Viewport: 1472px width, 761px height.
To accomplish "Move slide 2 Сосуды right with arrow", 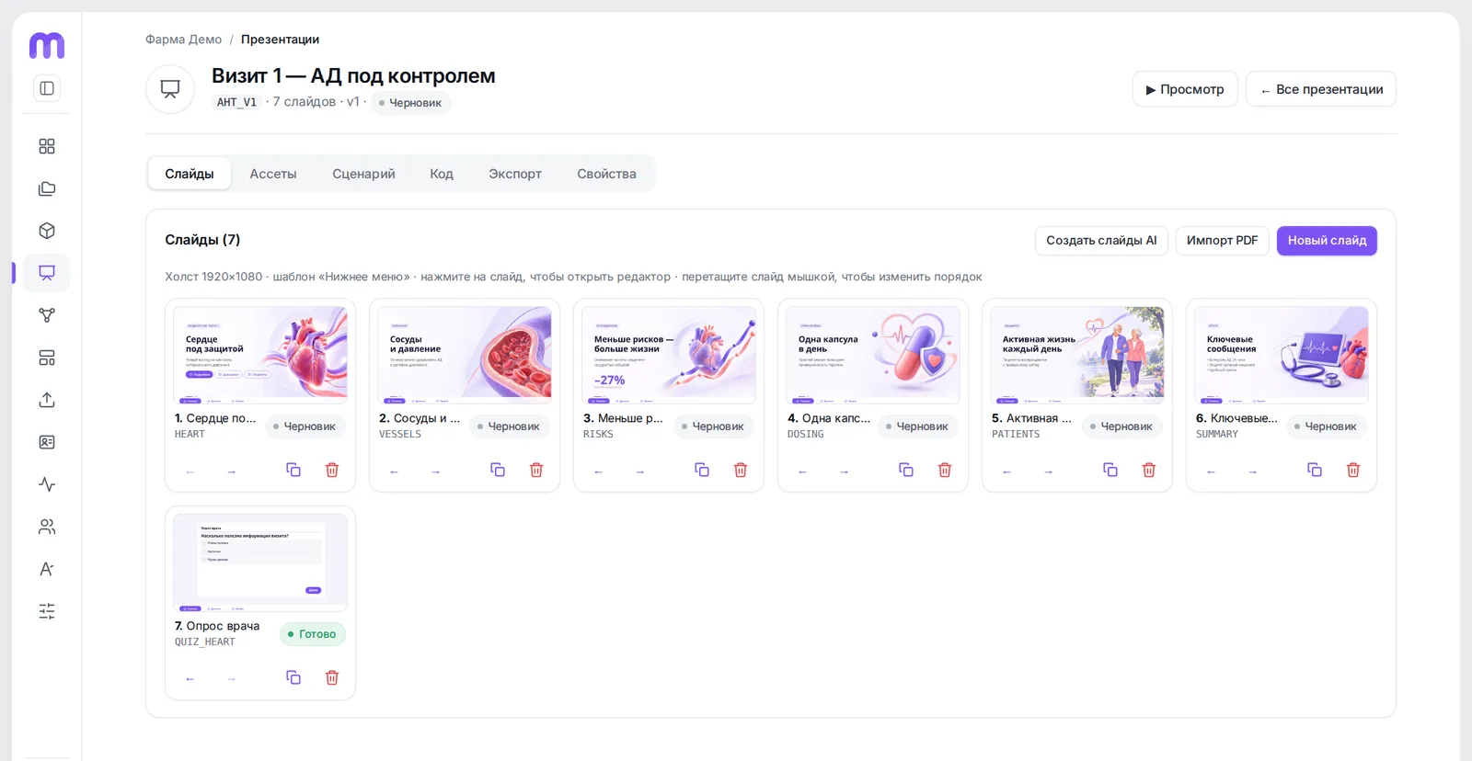I will click(436, 471).
